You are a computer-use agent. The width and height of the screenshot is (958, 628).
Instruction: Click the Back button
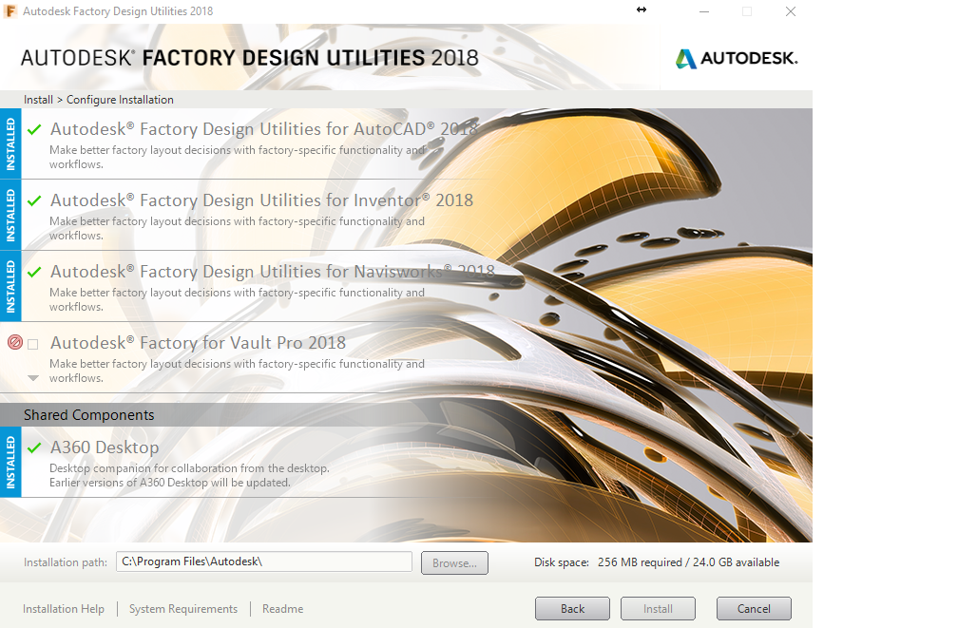[x=572, y=608]
